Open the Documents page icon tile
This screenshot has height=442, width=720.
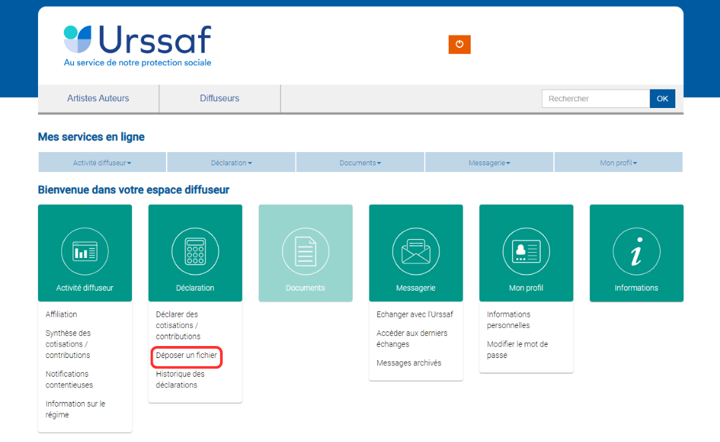[305, 253]
